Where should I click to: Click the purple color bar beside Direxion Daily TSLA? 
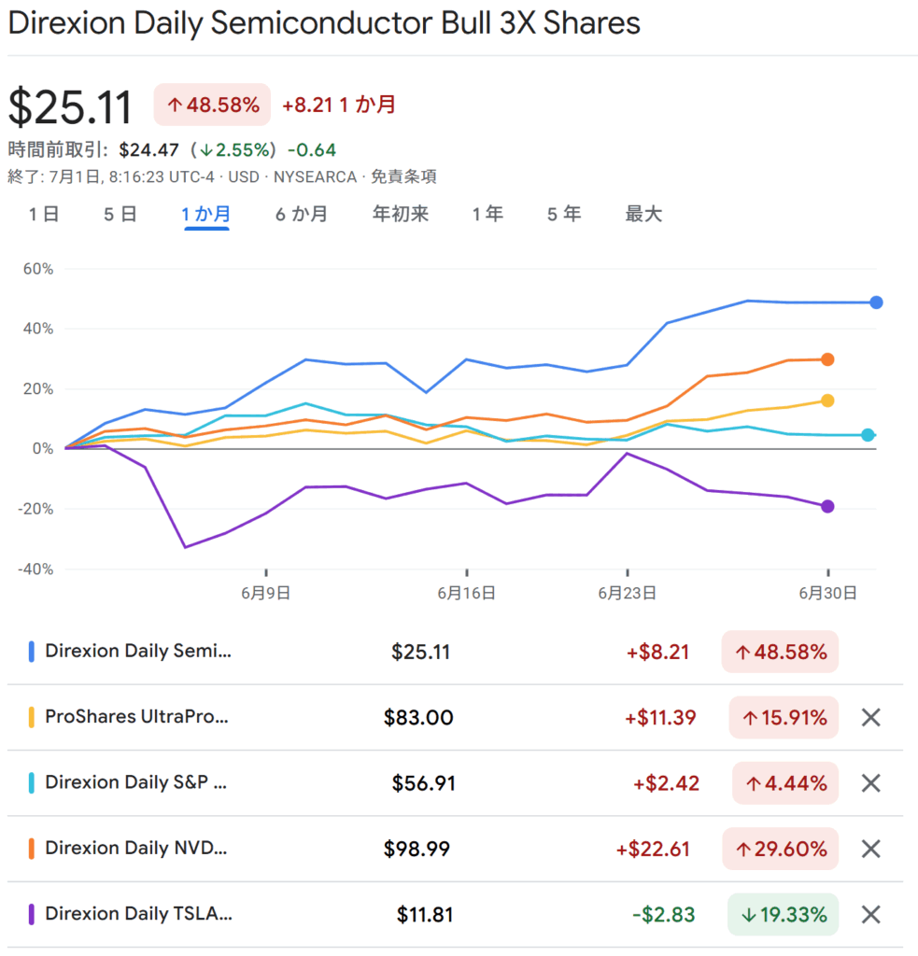[x=31, y=915]
